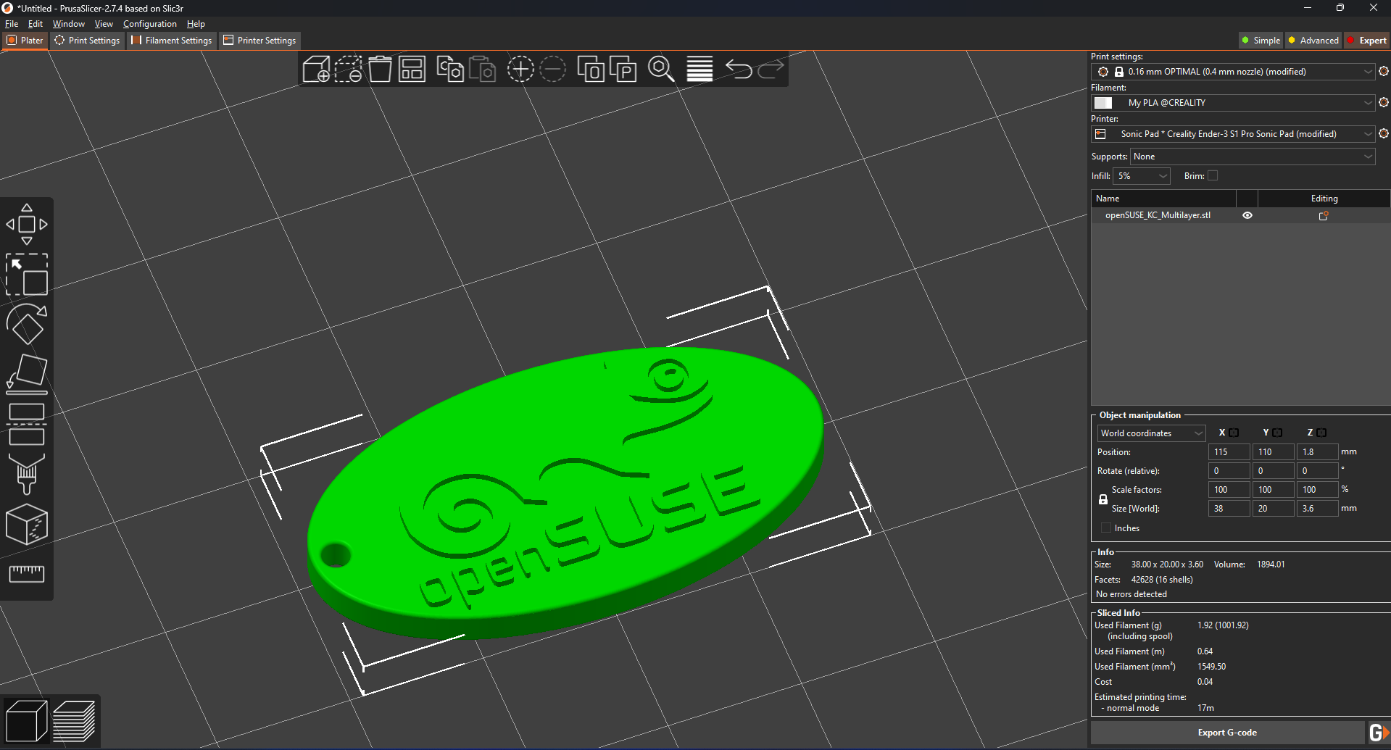This screenshot has height=750, width=1391.
Task: Switch to sliced layers preview
Action: coord(75,721)
